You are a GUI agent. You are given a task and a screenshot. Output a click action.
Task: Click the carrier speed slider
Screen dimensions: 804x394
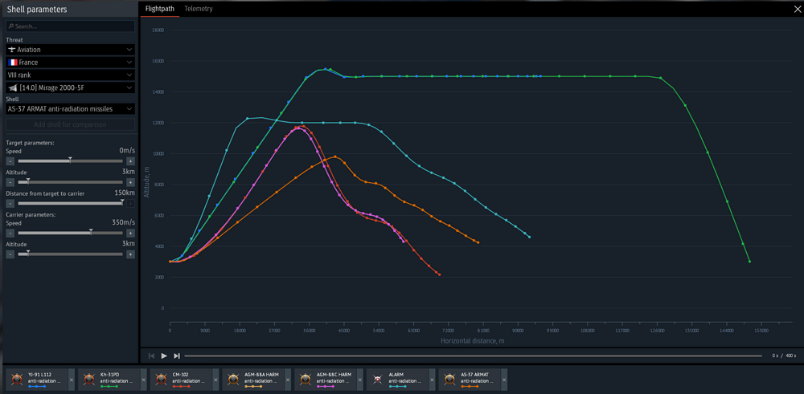(71, 234)
